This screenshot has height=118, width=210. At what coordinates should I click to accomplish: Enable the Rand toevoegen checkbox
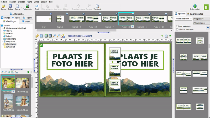(177, 26)
